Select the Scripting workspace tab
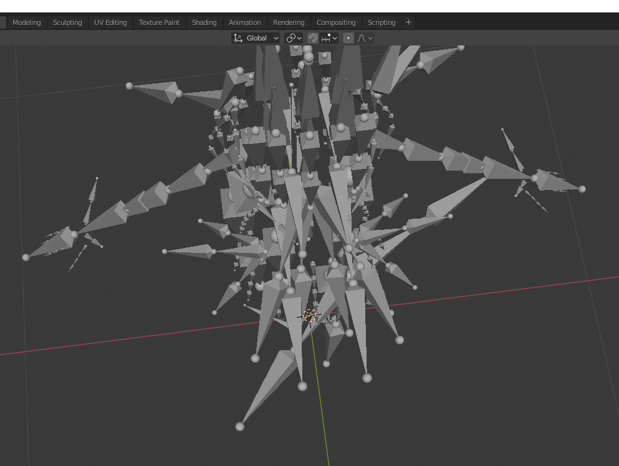 coord(381,22)
